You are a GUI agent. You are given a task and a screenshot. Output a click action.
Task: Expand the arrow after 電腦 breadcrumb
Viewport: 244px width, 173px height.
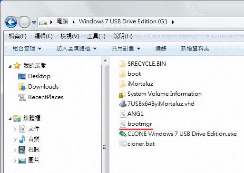[x=74, y=22]
